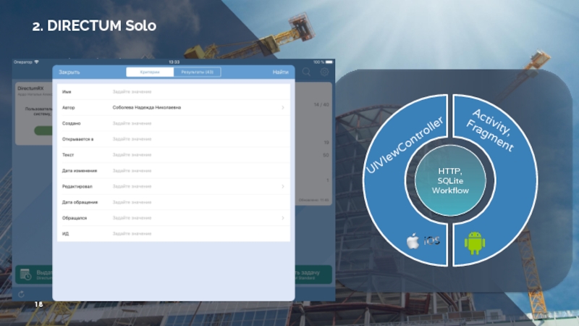The image size is (579, 326).
Task: Click the Apple iOS logo
Action: click(x=412, y=241)
